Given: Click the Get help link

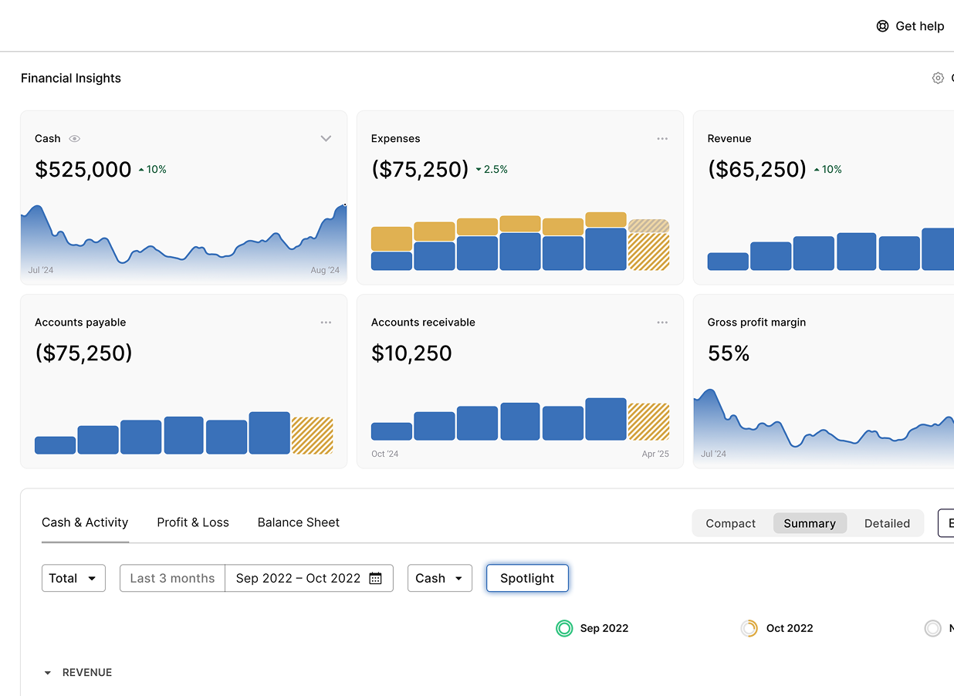Looking at the screenshot, I should (x=911, y=26).
